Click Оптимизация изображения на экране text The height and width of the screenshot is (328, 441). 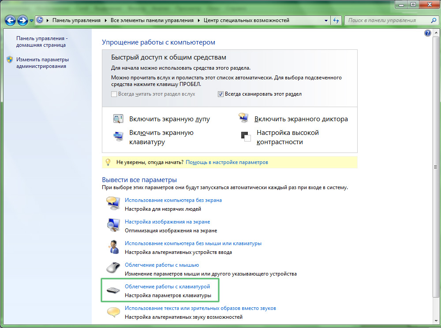click(171, 231)
